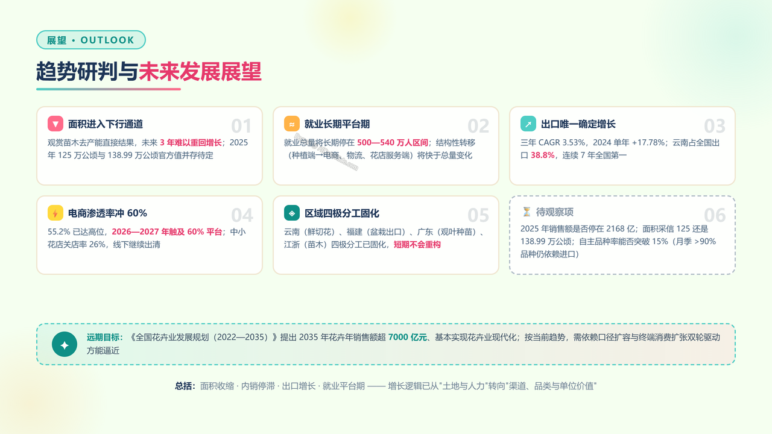Select the card title 就业长期平台期
772x434 pixels.
coord(337,124)
